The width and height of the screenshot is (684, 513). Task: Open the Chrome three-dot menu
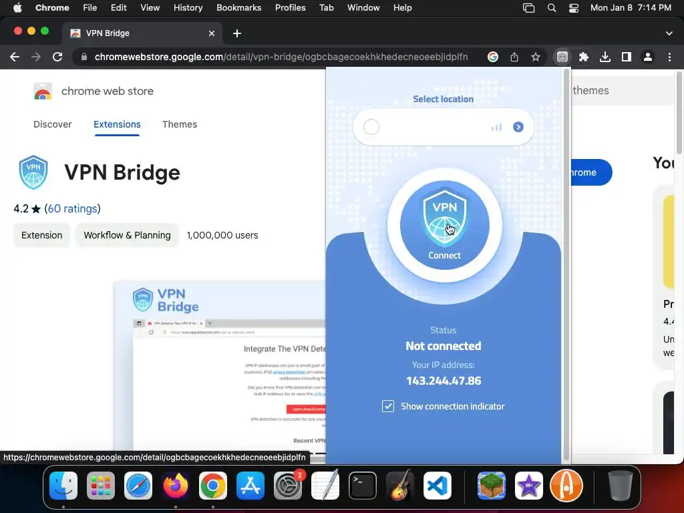tap(669, 57)
